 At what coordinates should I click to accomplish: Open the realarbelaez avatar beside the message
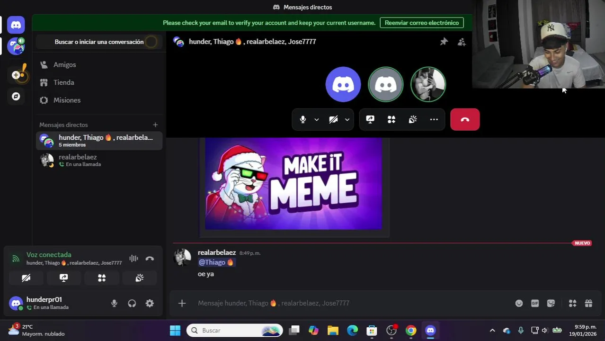(x=182, y=257)
